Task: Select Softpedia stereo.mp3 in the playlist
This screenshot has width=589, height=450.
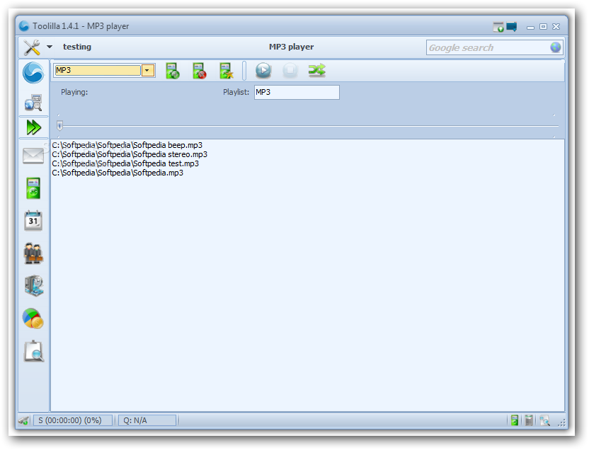Action: 130,154
